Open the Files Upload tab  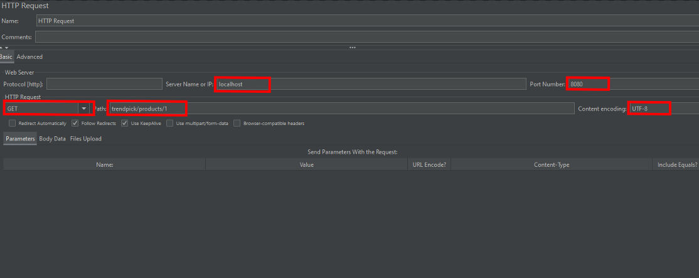pos(85,139)
